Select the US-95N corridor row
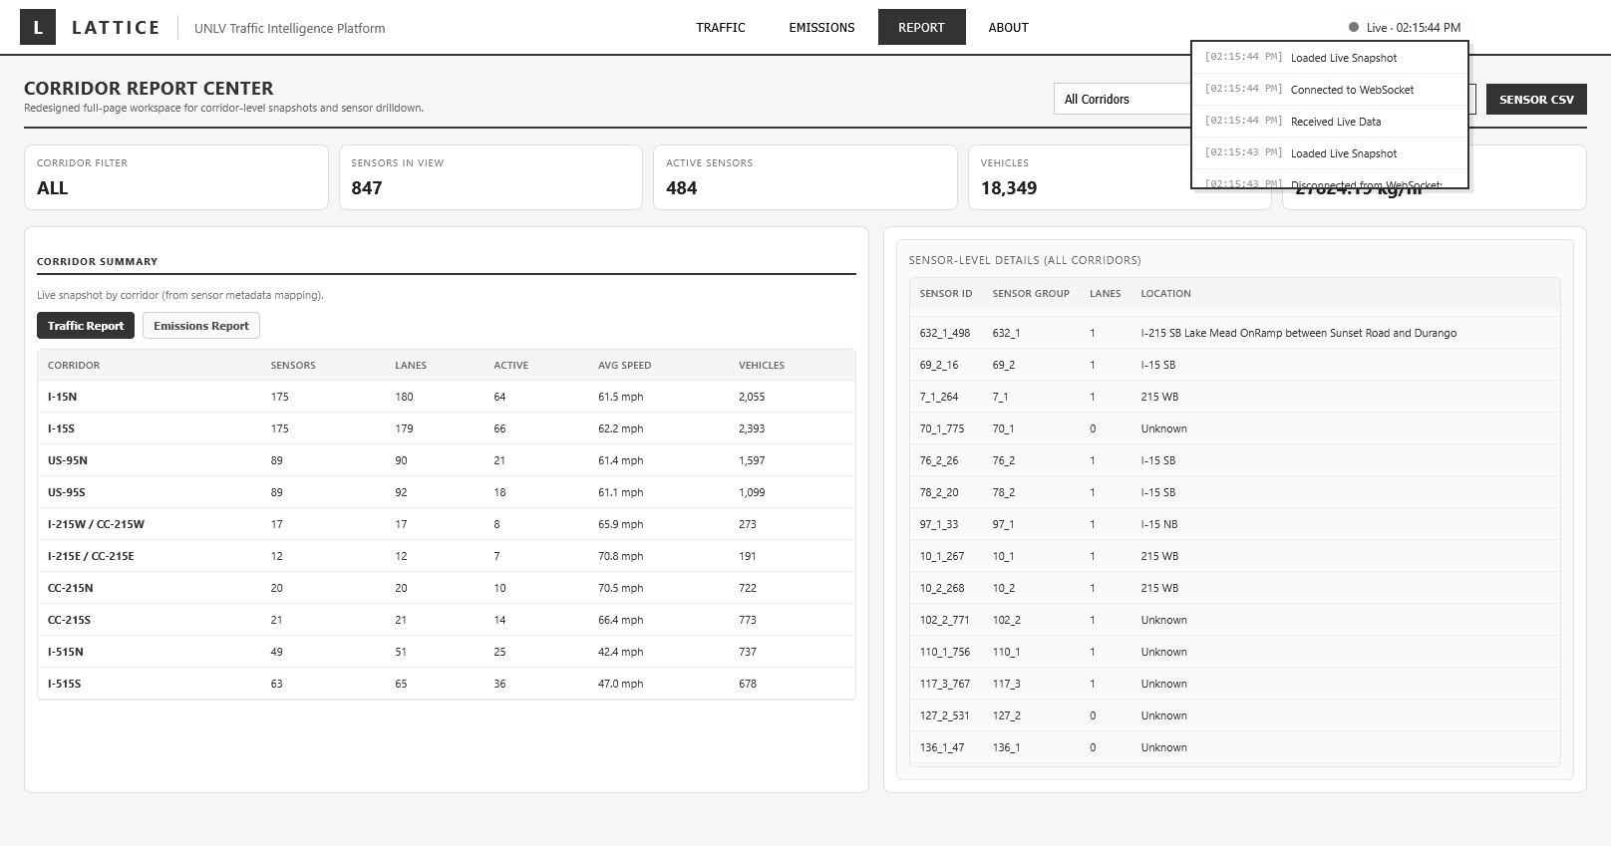The image size is (1611, 846). [x=446, y=460]
